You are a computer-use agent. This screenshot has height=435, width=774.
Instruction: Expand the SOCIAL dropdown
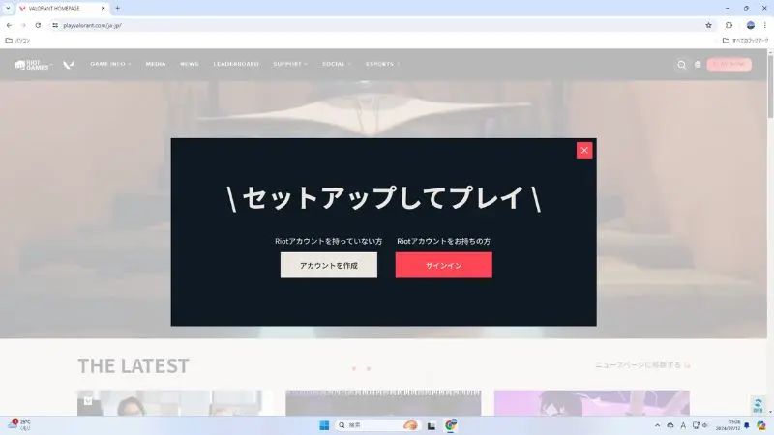[x=337, y=64]
